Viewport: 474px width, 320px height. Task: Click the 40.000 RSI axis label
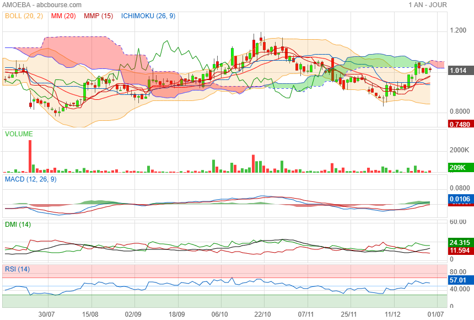[460, 289]
